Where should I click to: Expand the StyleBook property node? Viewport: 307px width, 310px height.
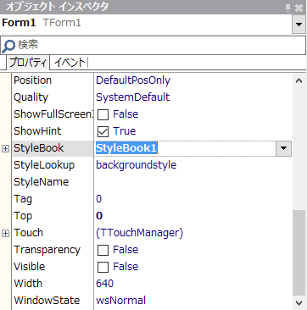pos(5,148)
